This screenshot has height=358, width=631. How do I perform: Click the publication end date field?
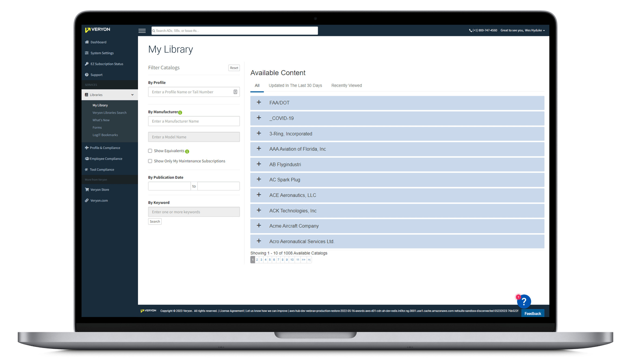pos(218,186)
